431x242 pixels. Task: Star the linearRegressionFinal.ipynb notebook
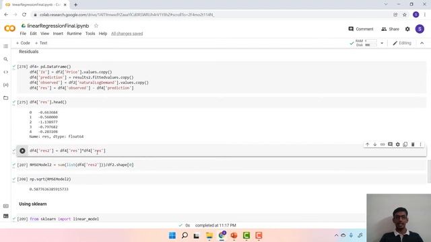(96, 26)
